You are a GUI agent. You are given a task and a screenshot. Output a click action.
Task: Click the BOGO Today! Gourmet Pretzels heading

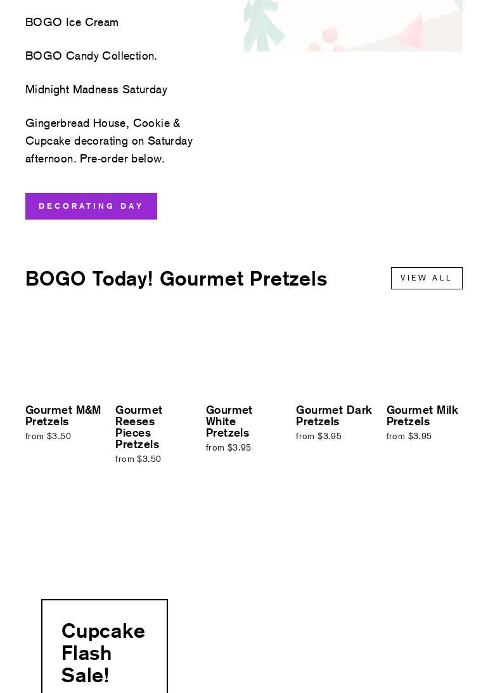pos(176,279)
